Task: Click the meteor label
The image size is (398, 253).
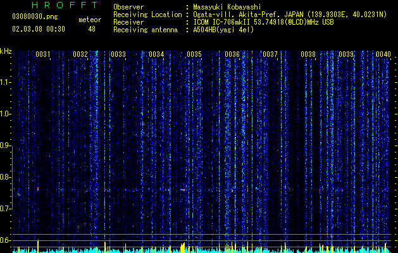Action: [90, 20]
